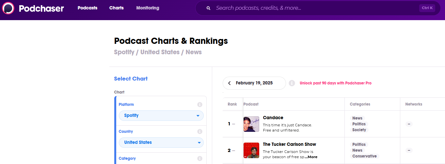The width and height of the screenshot is (445, 164).
Task: Select Tucker Carlson's Politics category tag
Action: [359, 145]
